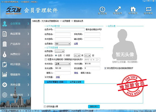The image size is (156, 112).
Task: Click the 查找 link beside 推荐人
Action: [76, 73]
